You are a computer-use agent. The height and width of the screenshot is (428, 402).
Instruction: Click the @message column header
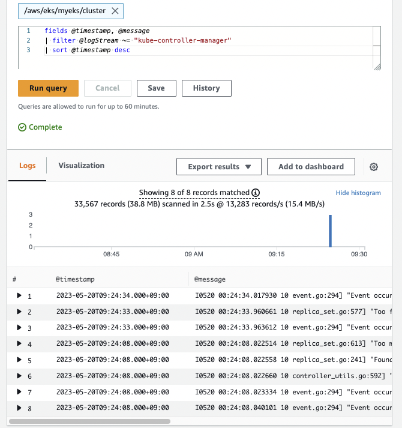click(x=210, y=279)
